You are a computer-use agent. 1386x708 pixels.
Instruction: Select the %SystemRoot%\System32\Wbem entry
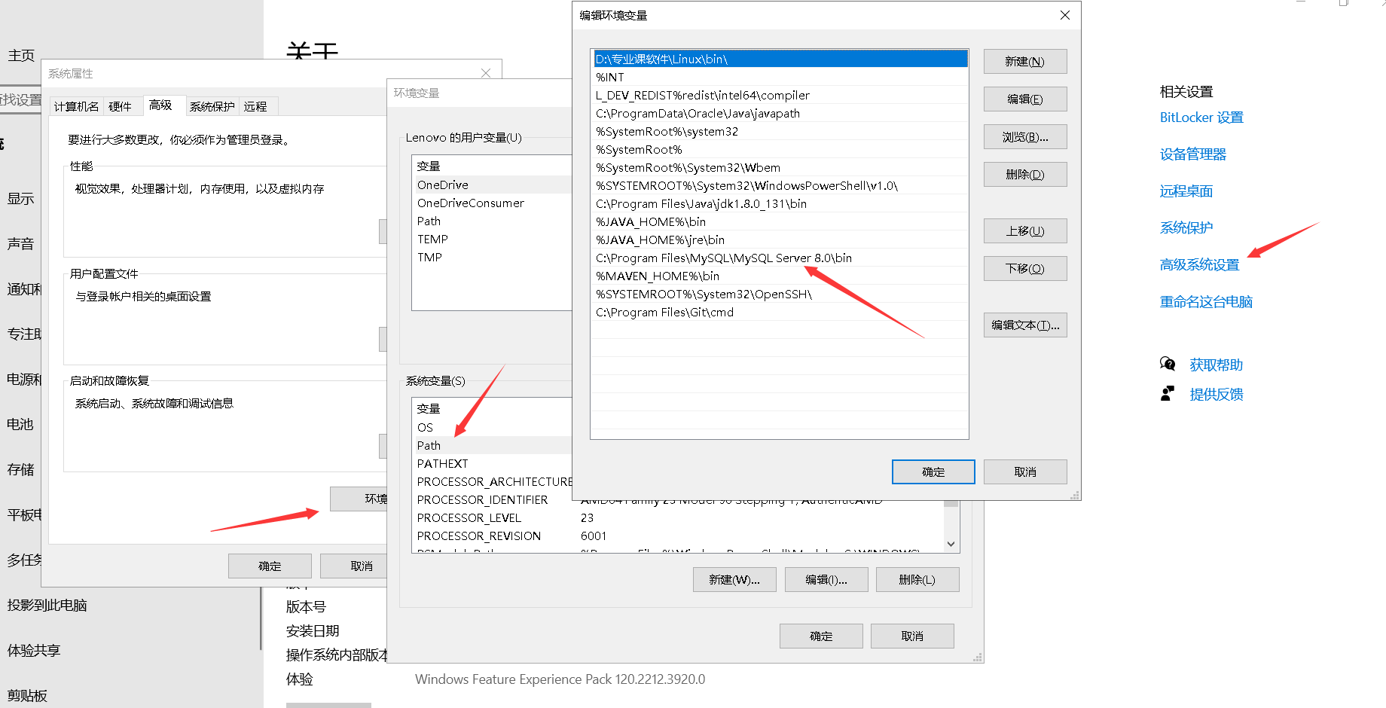780,167
